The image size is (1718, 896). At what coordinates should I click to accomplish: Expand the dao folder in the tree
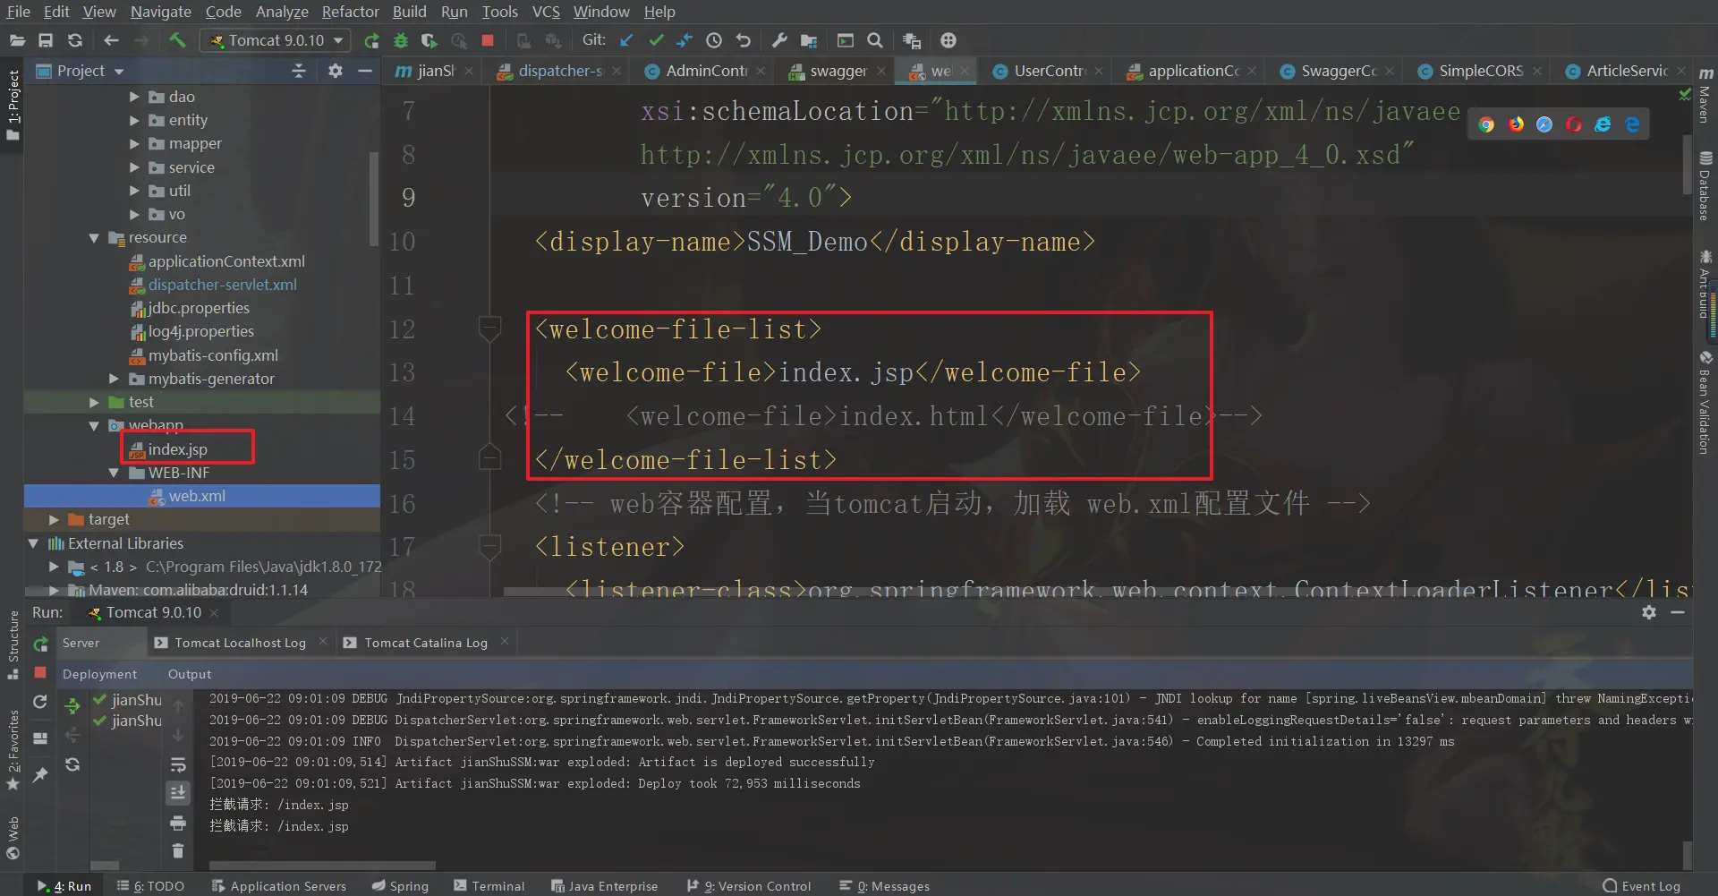click(134, 97)
